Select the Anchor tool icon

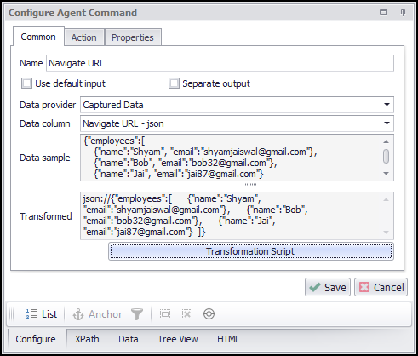point(78,314)
